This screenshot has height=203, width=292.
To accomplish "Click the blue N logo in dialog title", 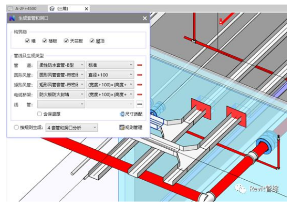I will (12, 18).
